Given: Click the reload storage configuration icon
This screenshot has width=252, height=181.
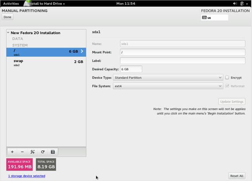Looking at the screenshot, I should pos(42,152).
